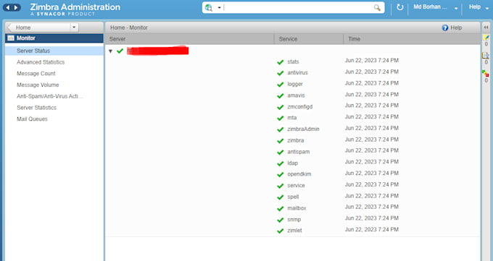Run search with the magnifier icon
Viewport: 493px width, 261px height.
coord(377,7)
